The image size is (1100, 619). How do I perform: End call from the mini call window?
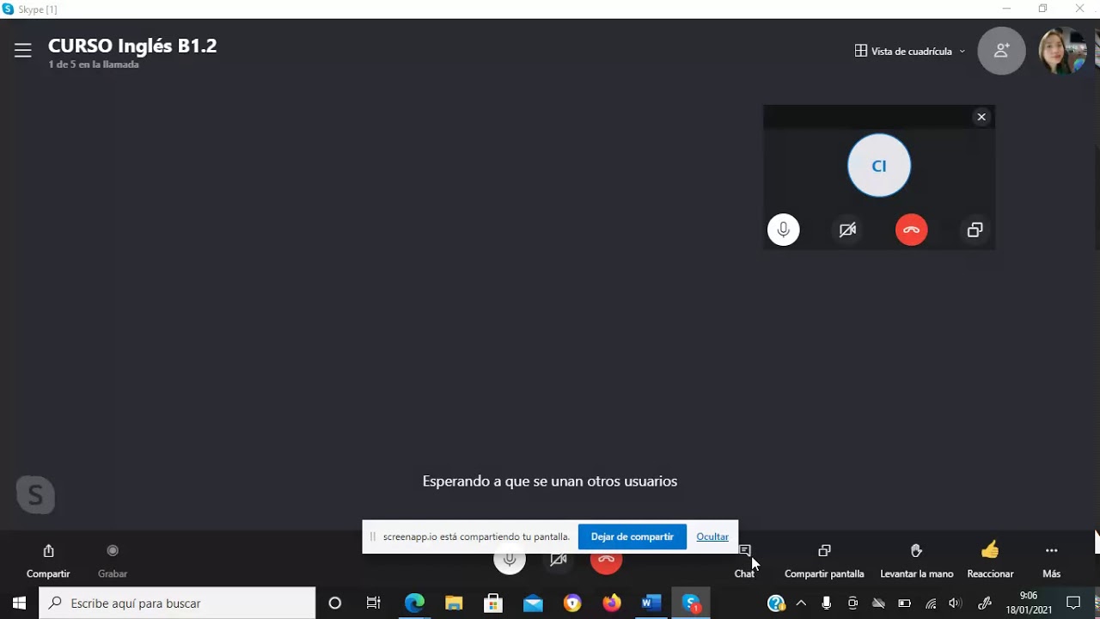(912, 230)
